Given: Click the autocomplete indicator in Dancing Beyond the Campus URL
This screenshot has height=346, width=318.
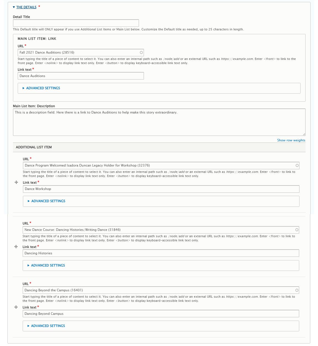Looking at the screenshot, I should click(297, 290).
